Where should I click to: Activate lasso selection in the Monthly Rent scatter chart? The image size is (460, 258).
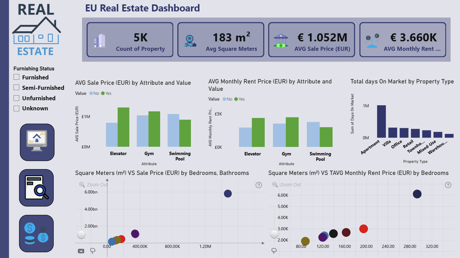tap(274, 251)
